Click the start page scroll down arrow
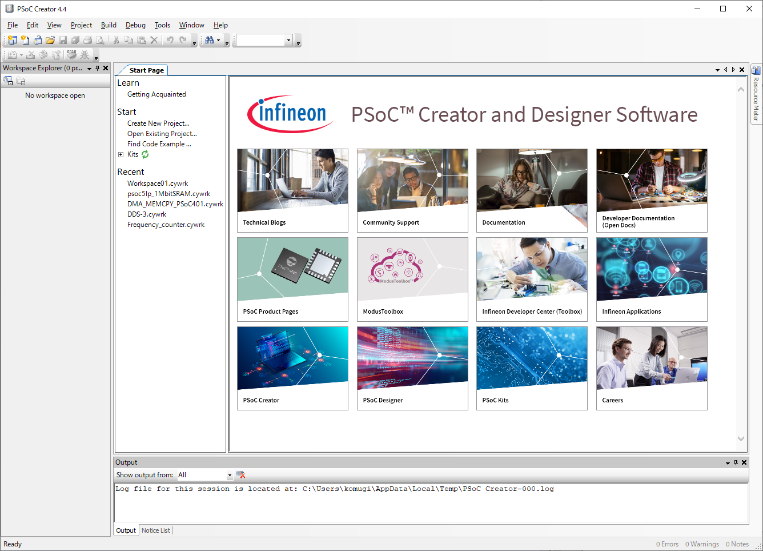The height and width of the screenshot is (551, 763). pos(741,439)
